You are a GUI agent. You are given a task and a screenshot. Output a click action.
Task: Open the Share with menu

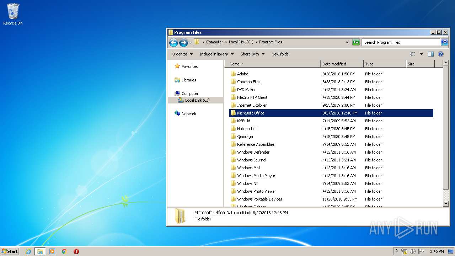(252, 54)
